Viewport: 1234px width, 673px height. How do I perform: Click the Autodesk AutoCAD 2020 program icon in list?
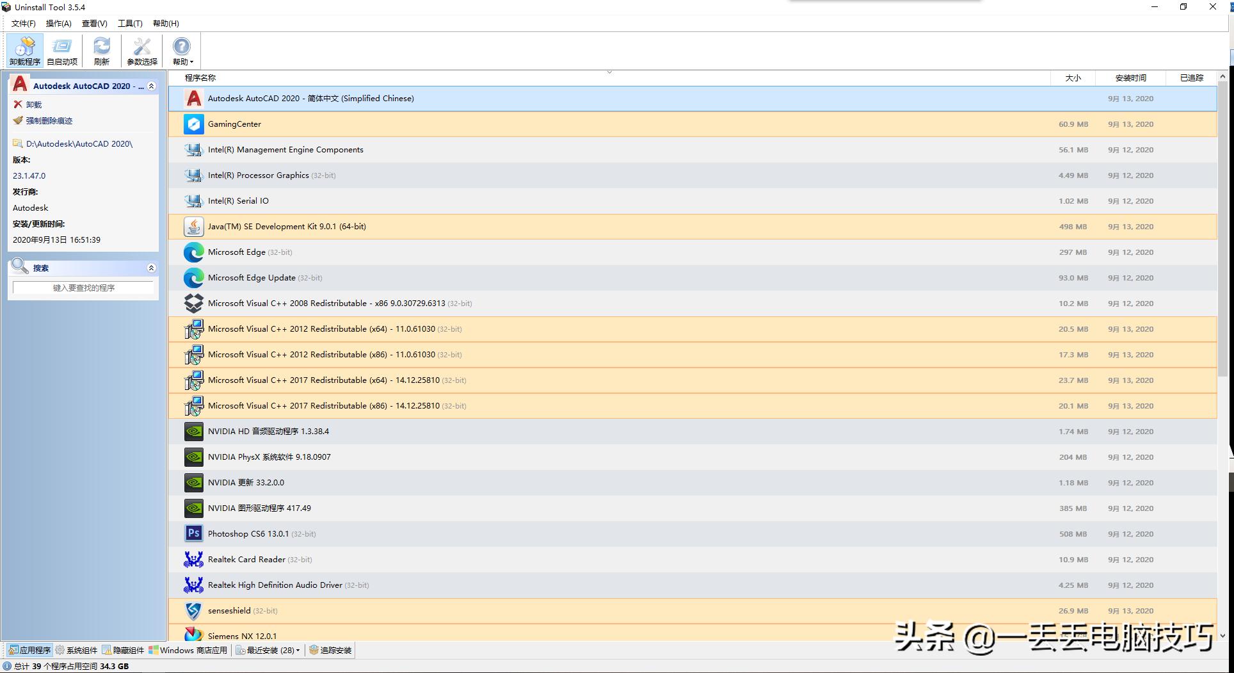coord(193,99)
